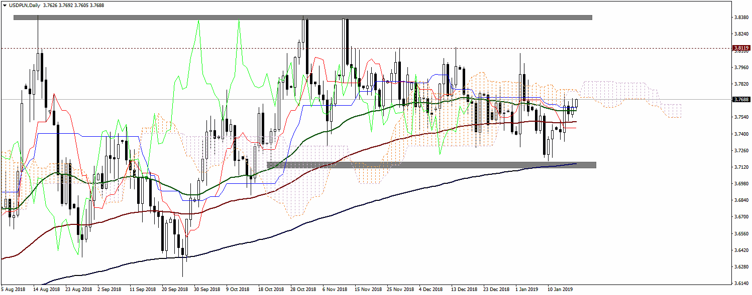Click the 5 Aug 2018 date label
The height and width of the screenshot is (295, 752).
14,289
